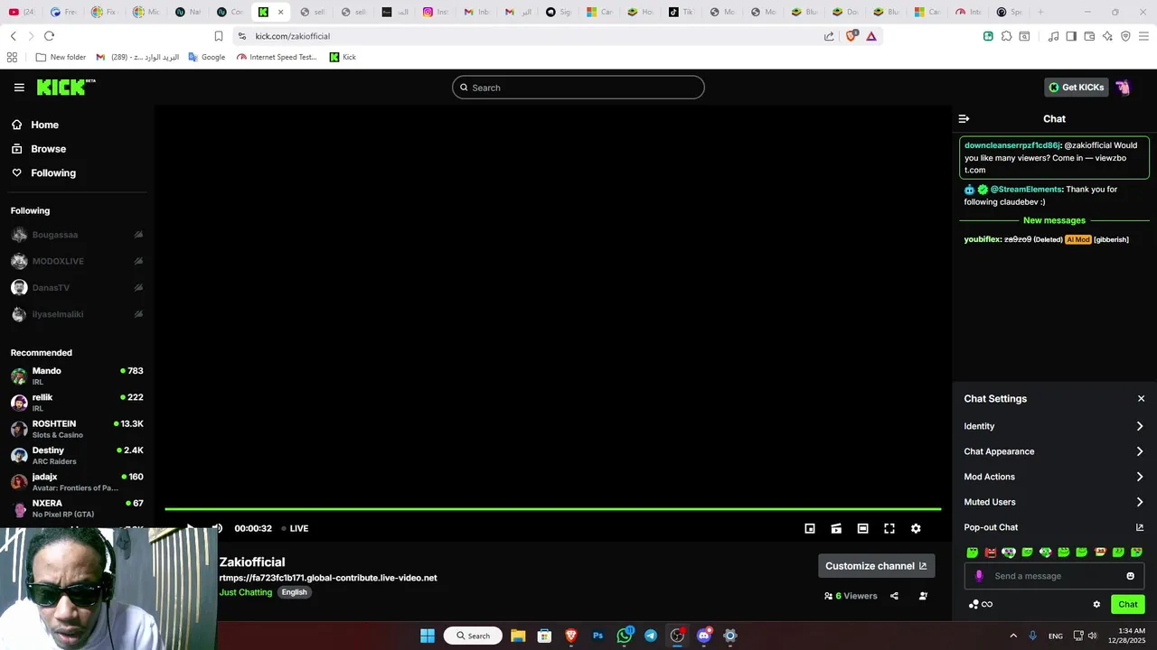Pick the red angry emote
Image resolution: width=1157 pixels, height=650 pixels.
991,552
